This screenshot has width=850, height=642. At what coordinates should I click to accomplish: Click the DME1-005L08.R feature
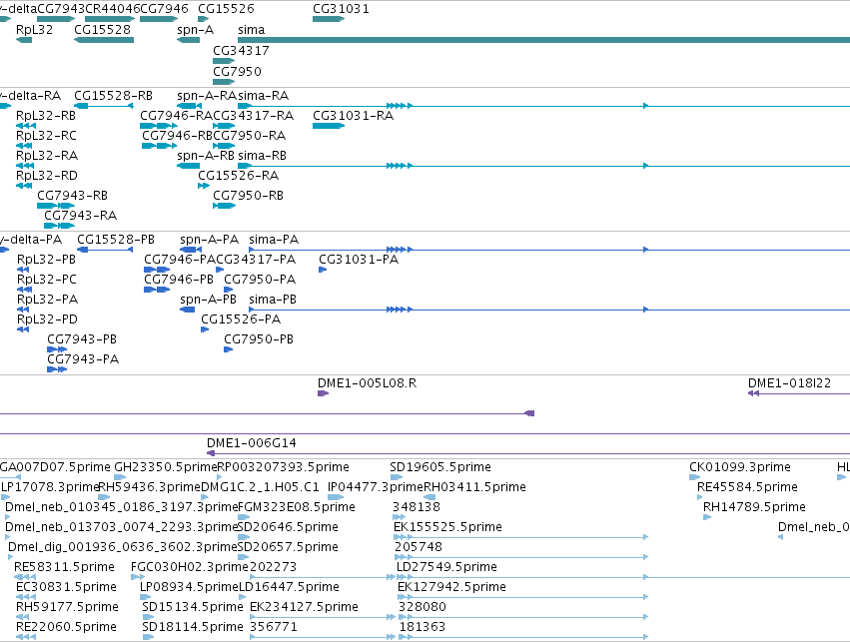pos(323,393)
